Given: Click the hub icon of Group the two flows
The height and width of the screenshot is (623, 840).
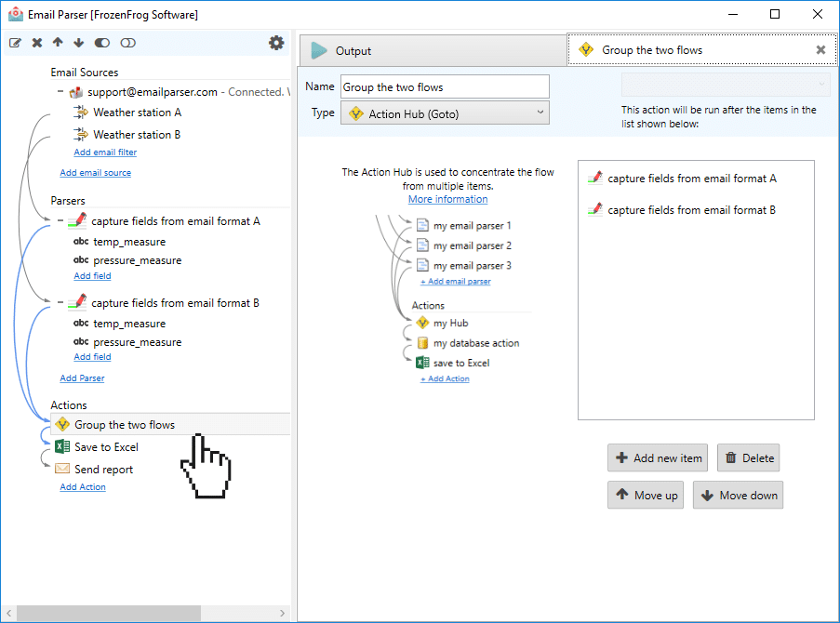Looking at the screenshot, I should 62,424.
